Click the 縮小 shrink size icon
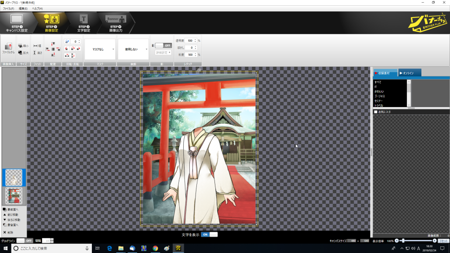 click(x=23, y=46)
